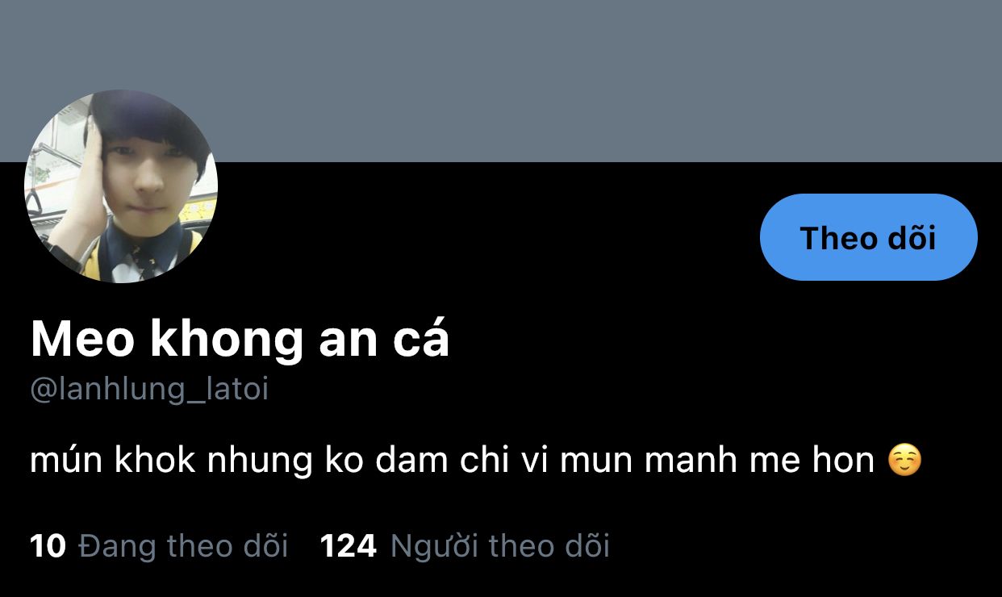This screenshot has width=1002, height=597.
Task: Click the @lanhlung_latoi username handle
Action: coord(149,390)
